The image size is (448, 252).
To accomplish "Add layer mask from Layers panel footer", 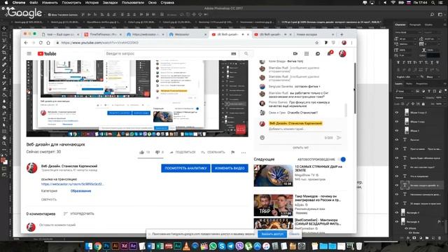I will [x=414, y=238].
